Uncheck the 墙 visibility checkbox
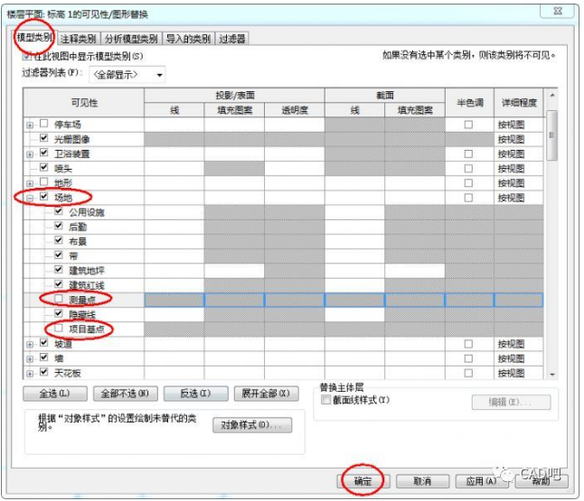This screenshot has height=501, width=584. click(x=44, y=357)
